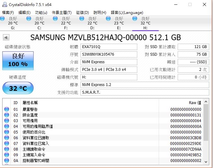Open the 檔案(F) menu
Image resolution: width=213 pixels, height=168 pixels.
(x=8, y=13)
